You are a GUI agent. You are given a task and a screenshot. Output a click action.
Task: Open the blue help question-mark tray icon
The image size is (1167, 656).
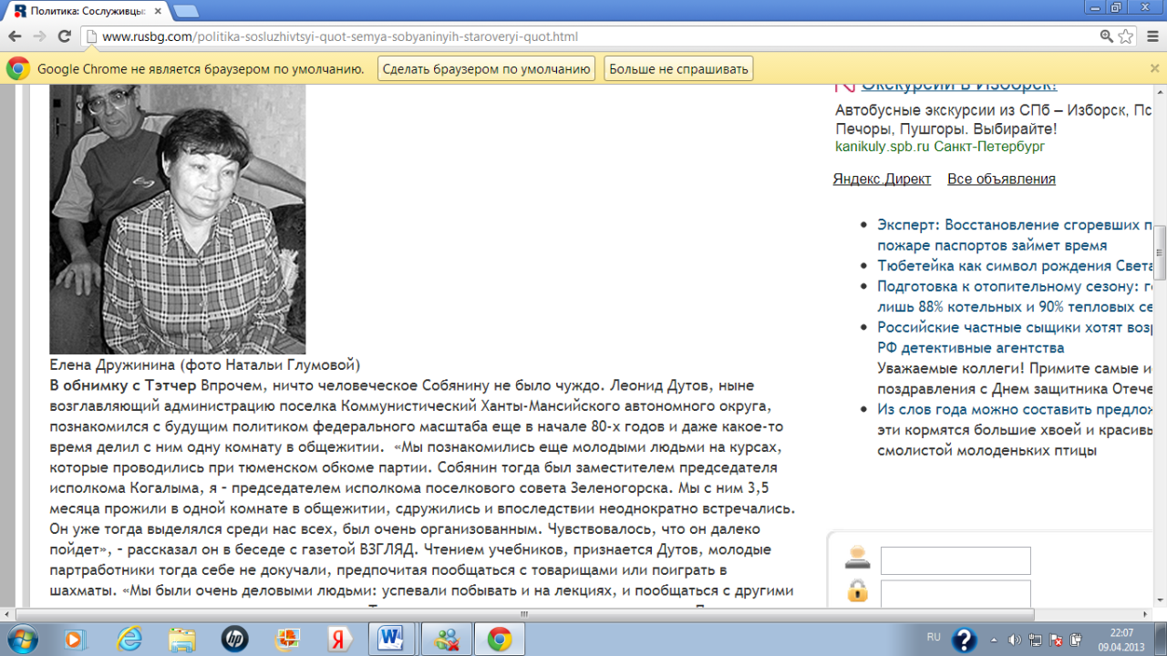[964, 640]
